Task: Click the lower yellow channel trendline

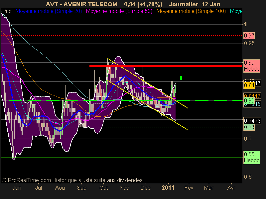Action: (x=148, y=105)
